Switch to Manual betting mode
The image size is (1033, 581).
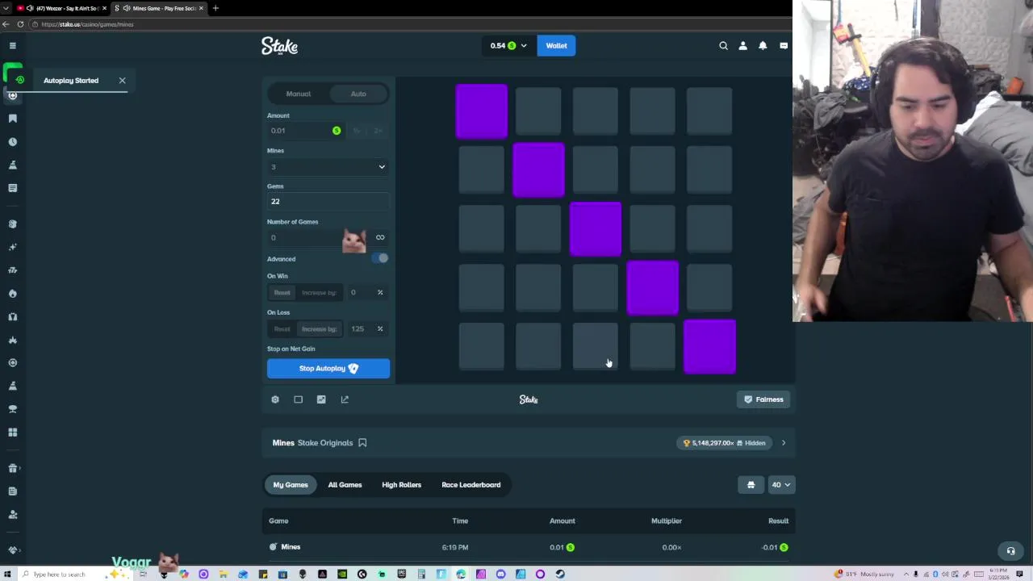(298, 94)
